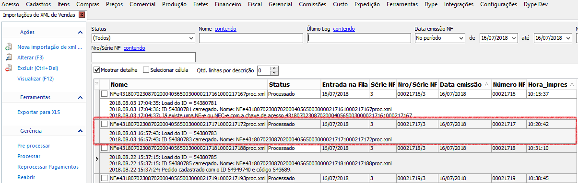The image size is (578, 183).
Task: Check the row checkbox for NF 00021716
Action: [105, 94]
